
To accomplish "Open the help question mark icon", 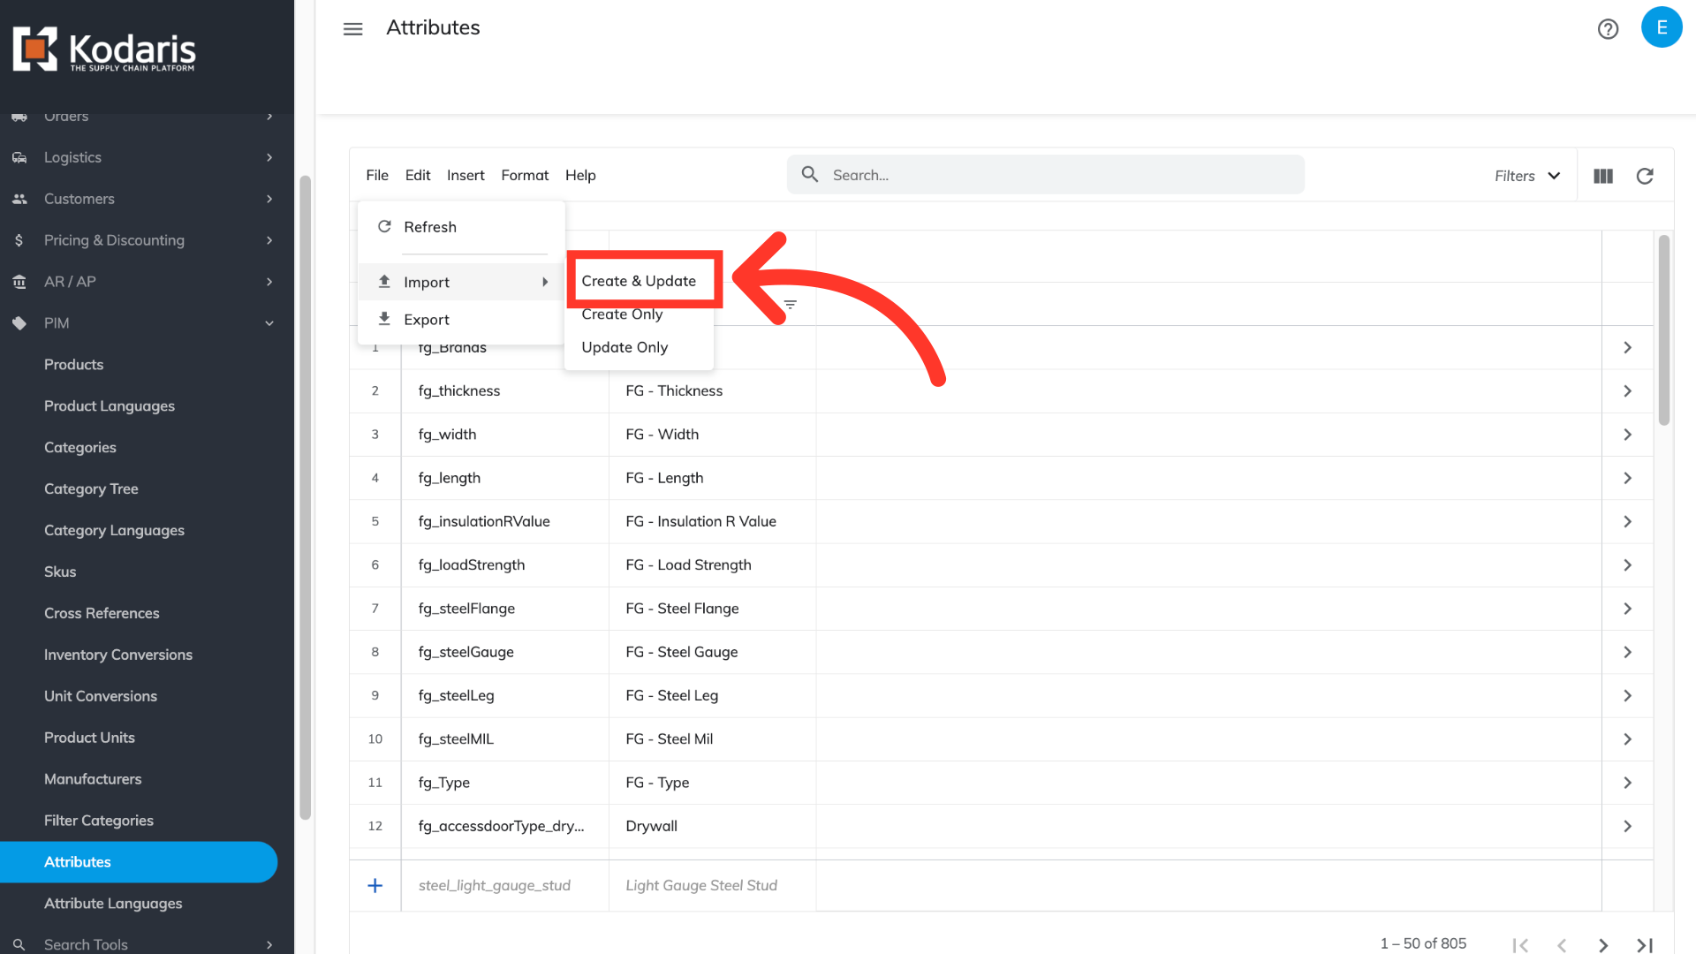I will (1608, 29).
